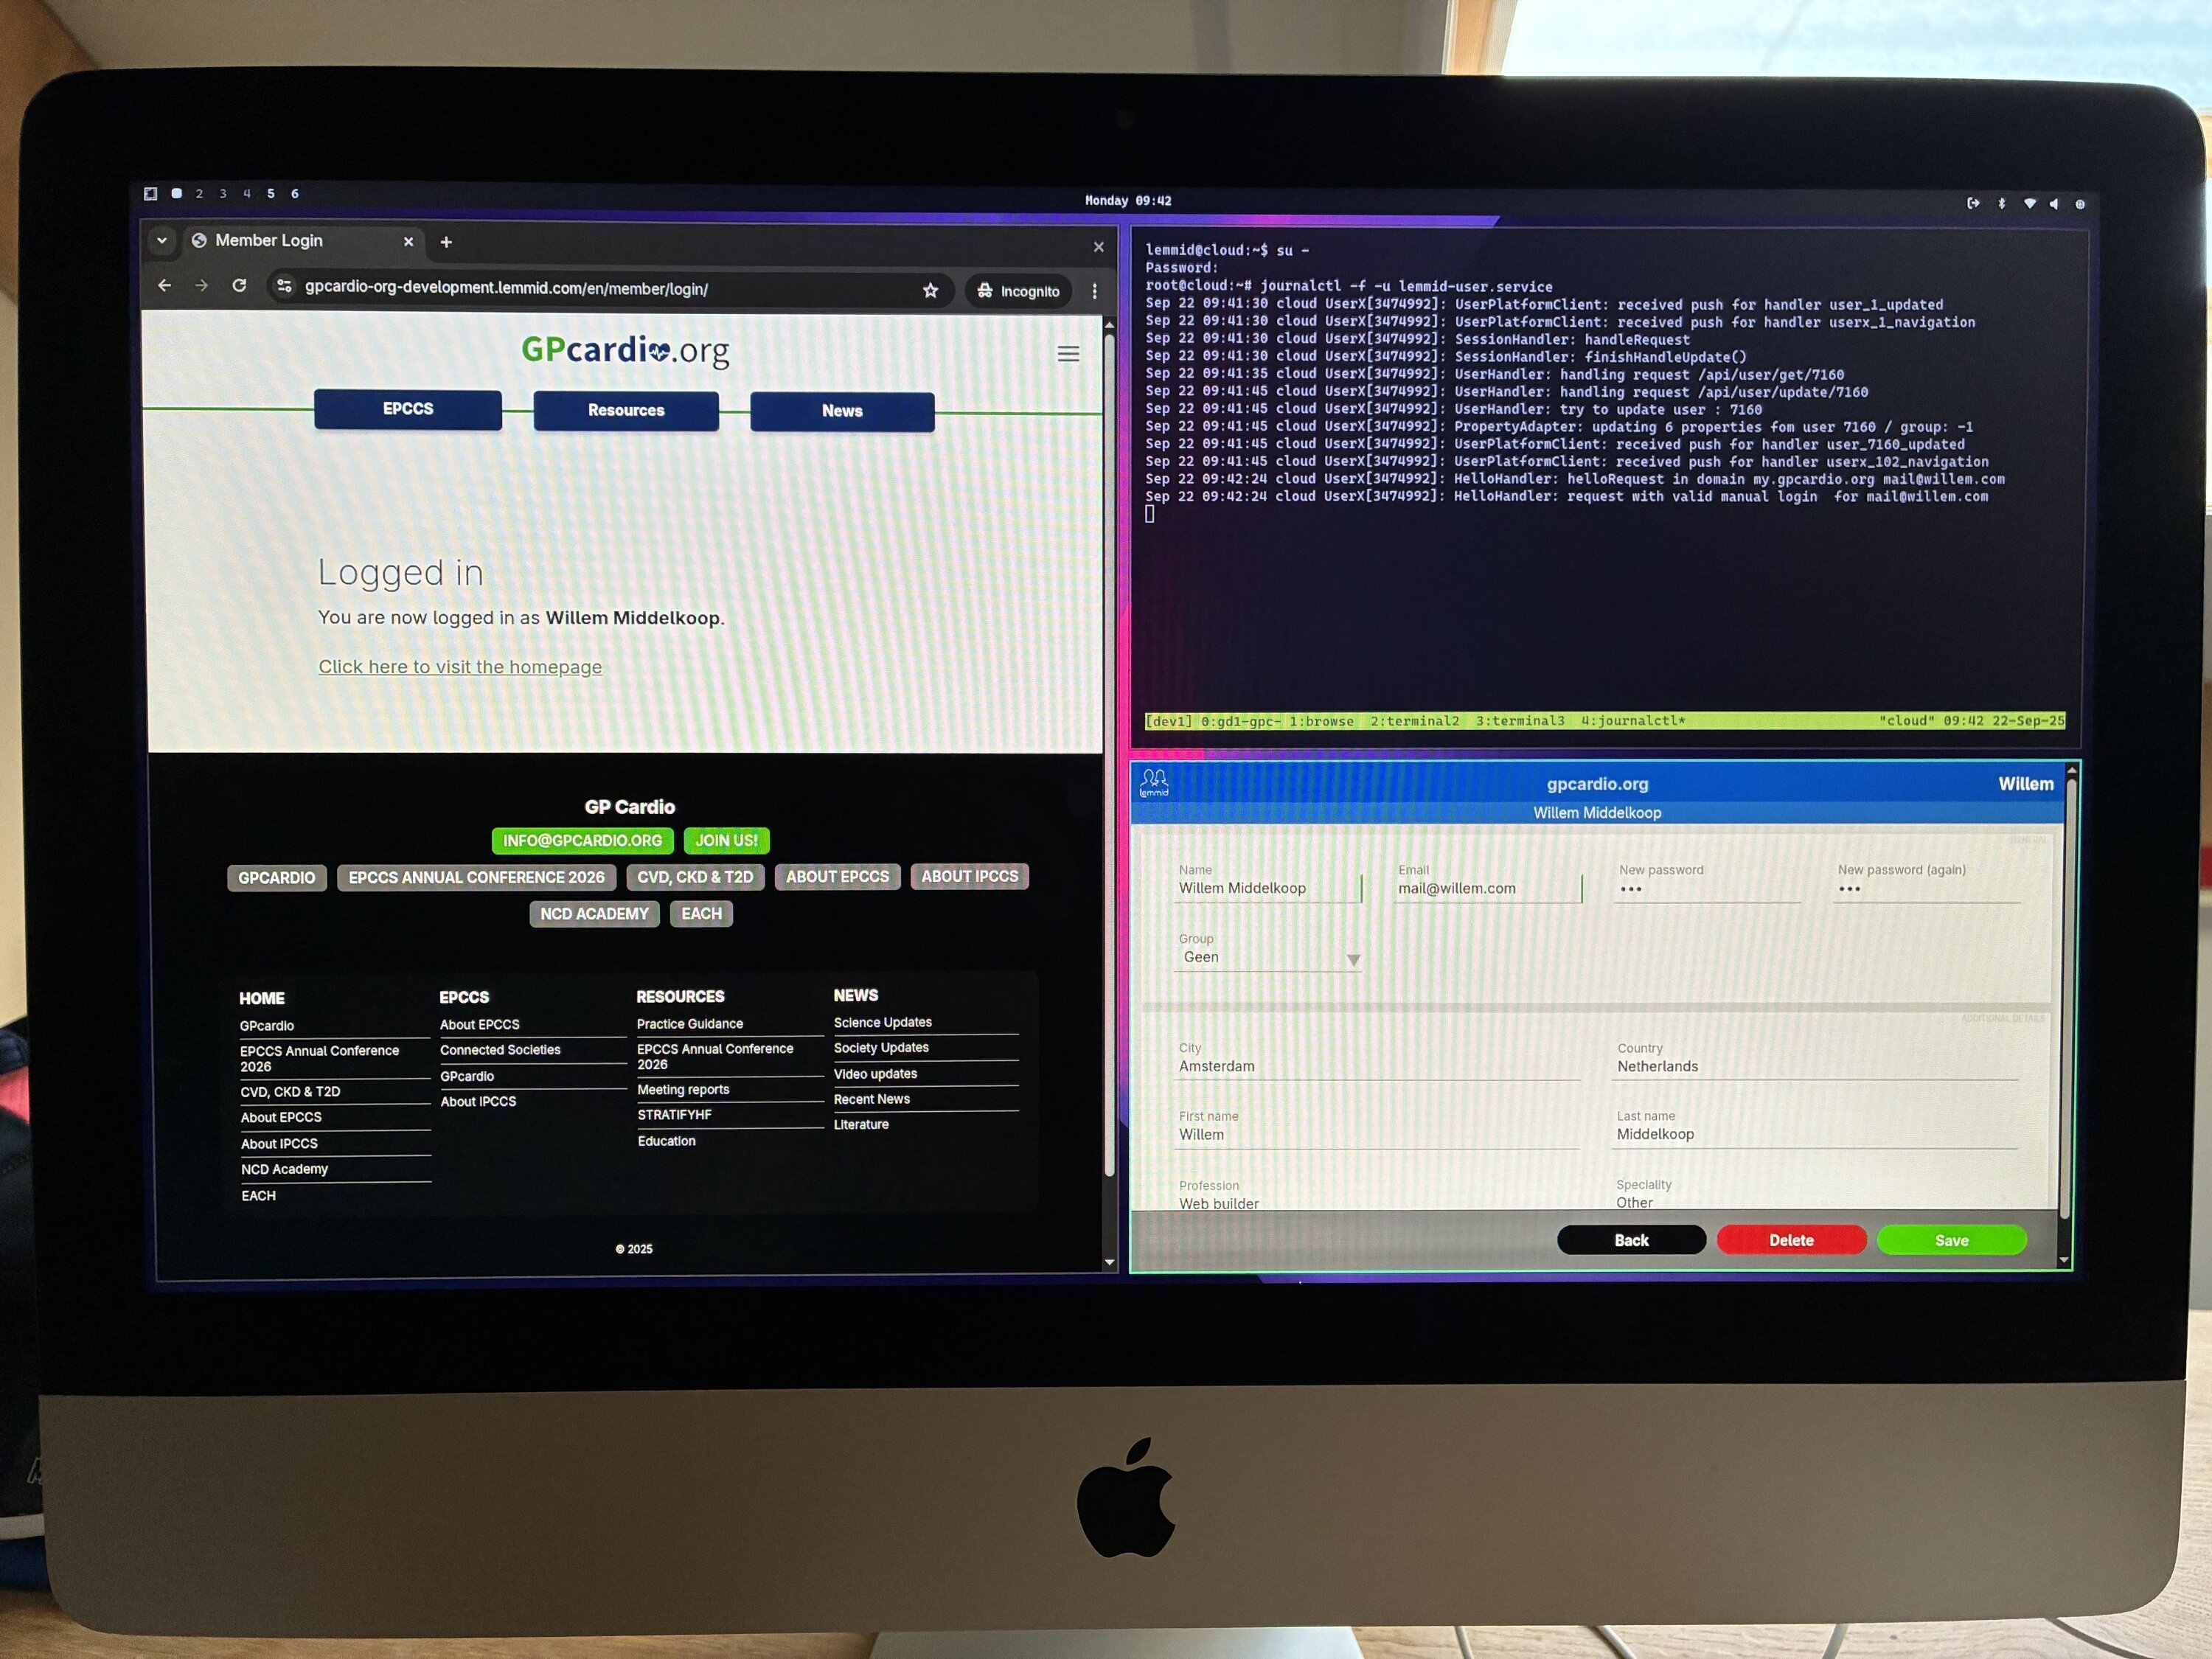Bookmark this page with the star icon
This screenshot has width=2212, height=1659.
[x=931, y=290]
